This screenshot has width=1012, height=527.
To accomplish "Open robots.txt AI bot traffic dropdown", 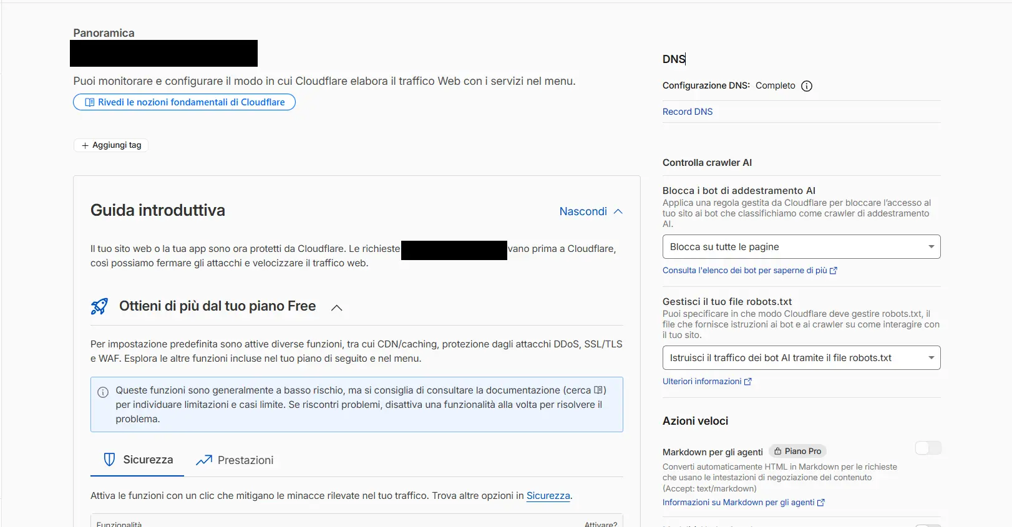I will tap(801, 358).
